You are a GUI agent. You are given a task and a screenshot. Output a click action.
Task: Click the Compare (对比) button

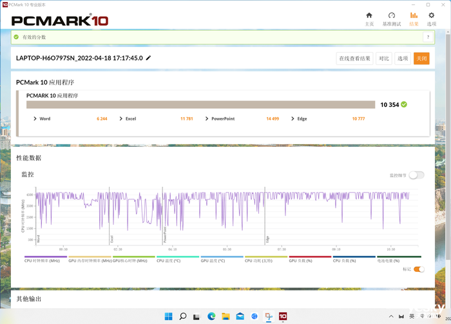tap(384, 59)
